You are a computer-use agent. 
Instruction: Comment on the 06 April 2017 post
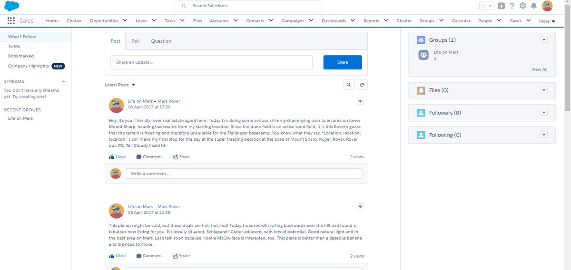point(149,157)
